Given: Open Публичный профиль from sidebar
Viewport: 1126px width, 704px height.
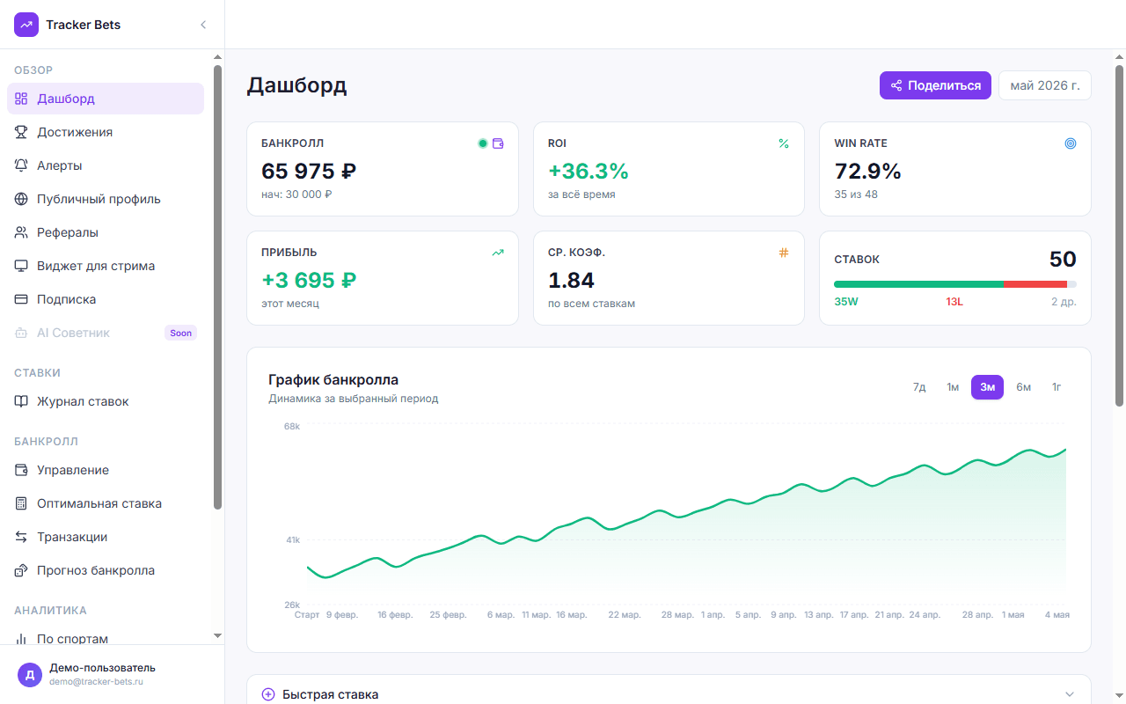Looking at the screenshot, I should pos(106,199).
